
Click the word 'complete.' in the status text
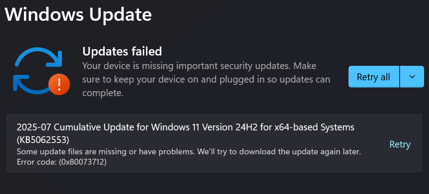[x=103, y=93]
